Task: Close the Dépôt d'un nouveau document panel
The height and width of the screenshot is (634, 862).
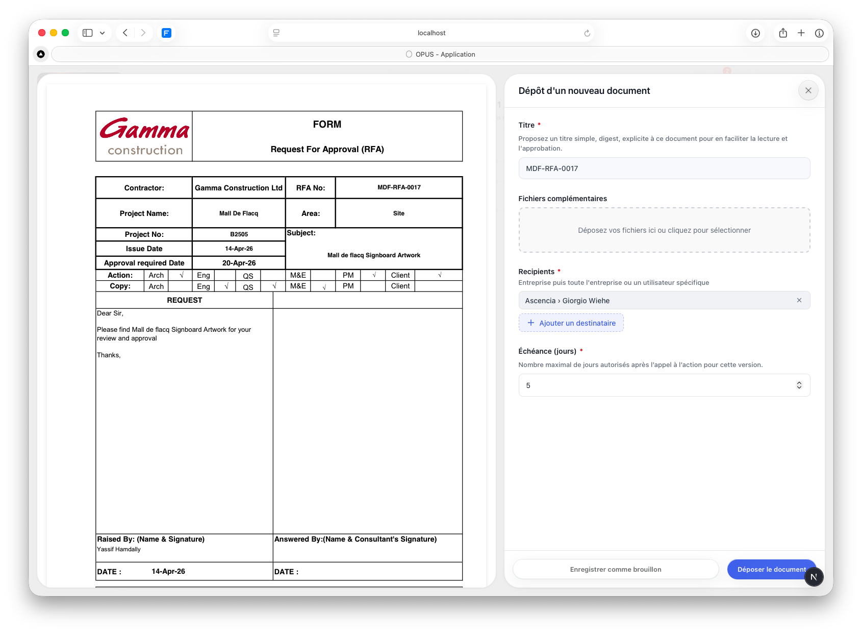Action: click(x=808, y=90)
